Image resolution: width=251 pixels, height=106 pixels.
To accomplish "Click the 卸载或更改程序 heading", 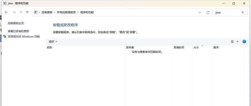I will click(x=65, y=25).
